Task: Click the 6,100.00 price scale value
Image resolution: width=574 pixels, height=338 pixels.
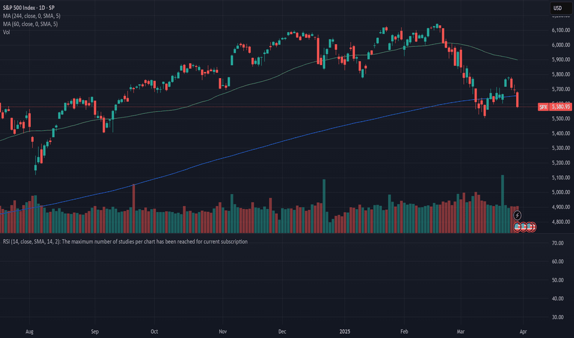Action: [561, 30]
